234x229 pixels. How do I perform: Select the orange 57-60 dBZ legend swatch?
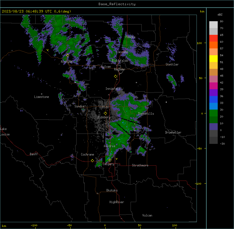tap(213, 45)
